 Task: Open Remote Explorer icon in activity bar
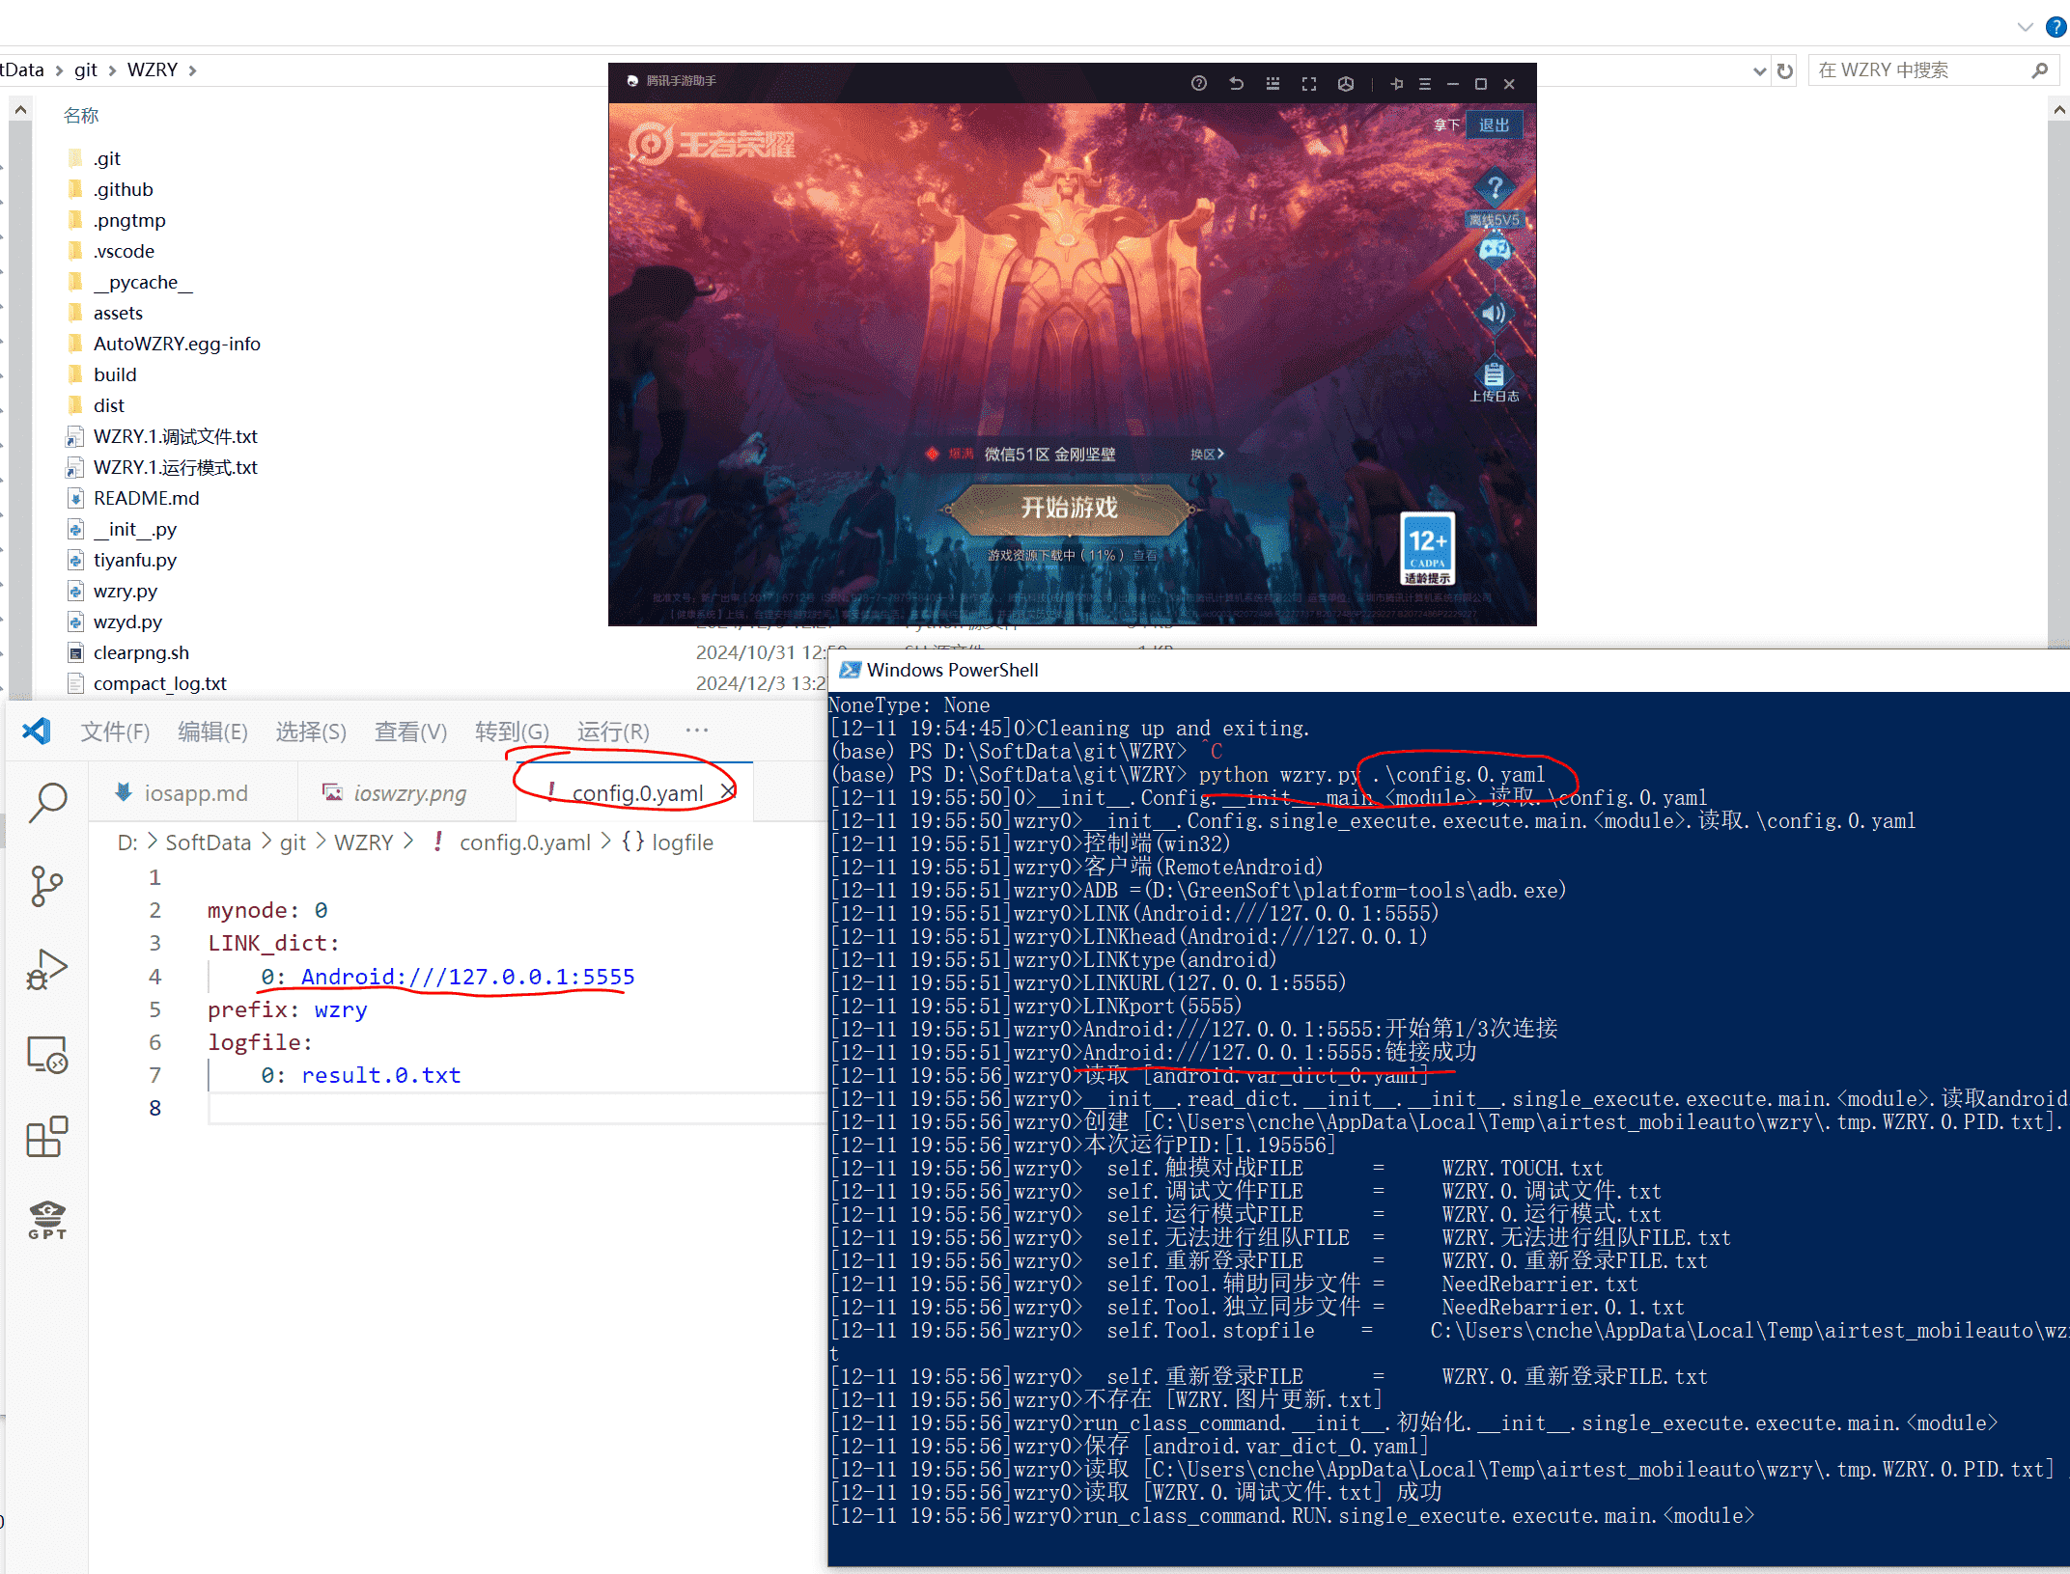tap(46, 1055)
